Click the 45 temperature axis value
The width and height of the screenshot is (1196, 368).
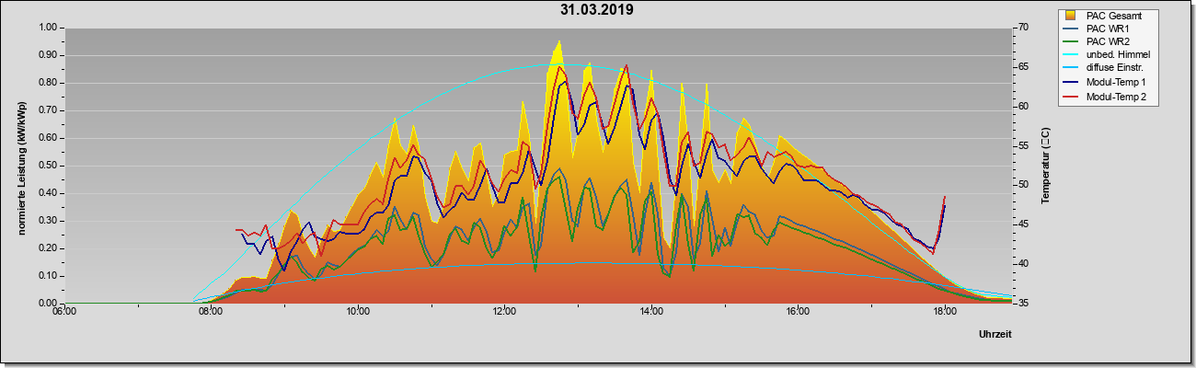point(1023,224)
